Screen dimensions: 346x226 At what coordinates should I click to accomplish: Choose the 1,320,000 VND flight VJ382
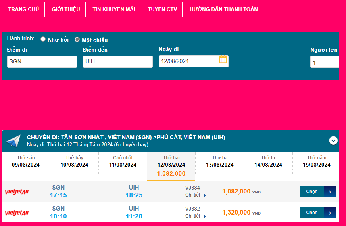pyautogui.click(x=312, y=213)
